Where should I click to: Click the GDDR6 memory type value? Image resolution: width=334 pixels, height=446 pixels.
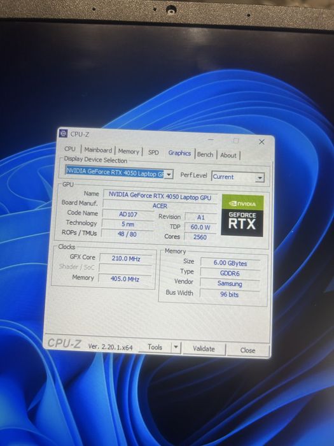tap(230, 273)
